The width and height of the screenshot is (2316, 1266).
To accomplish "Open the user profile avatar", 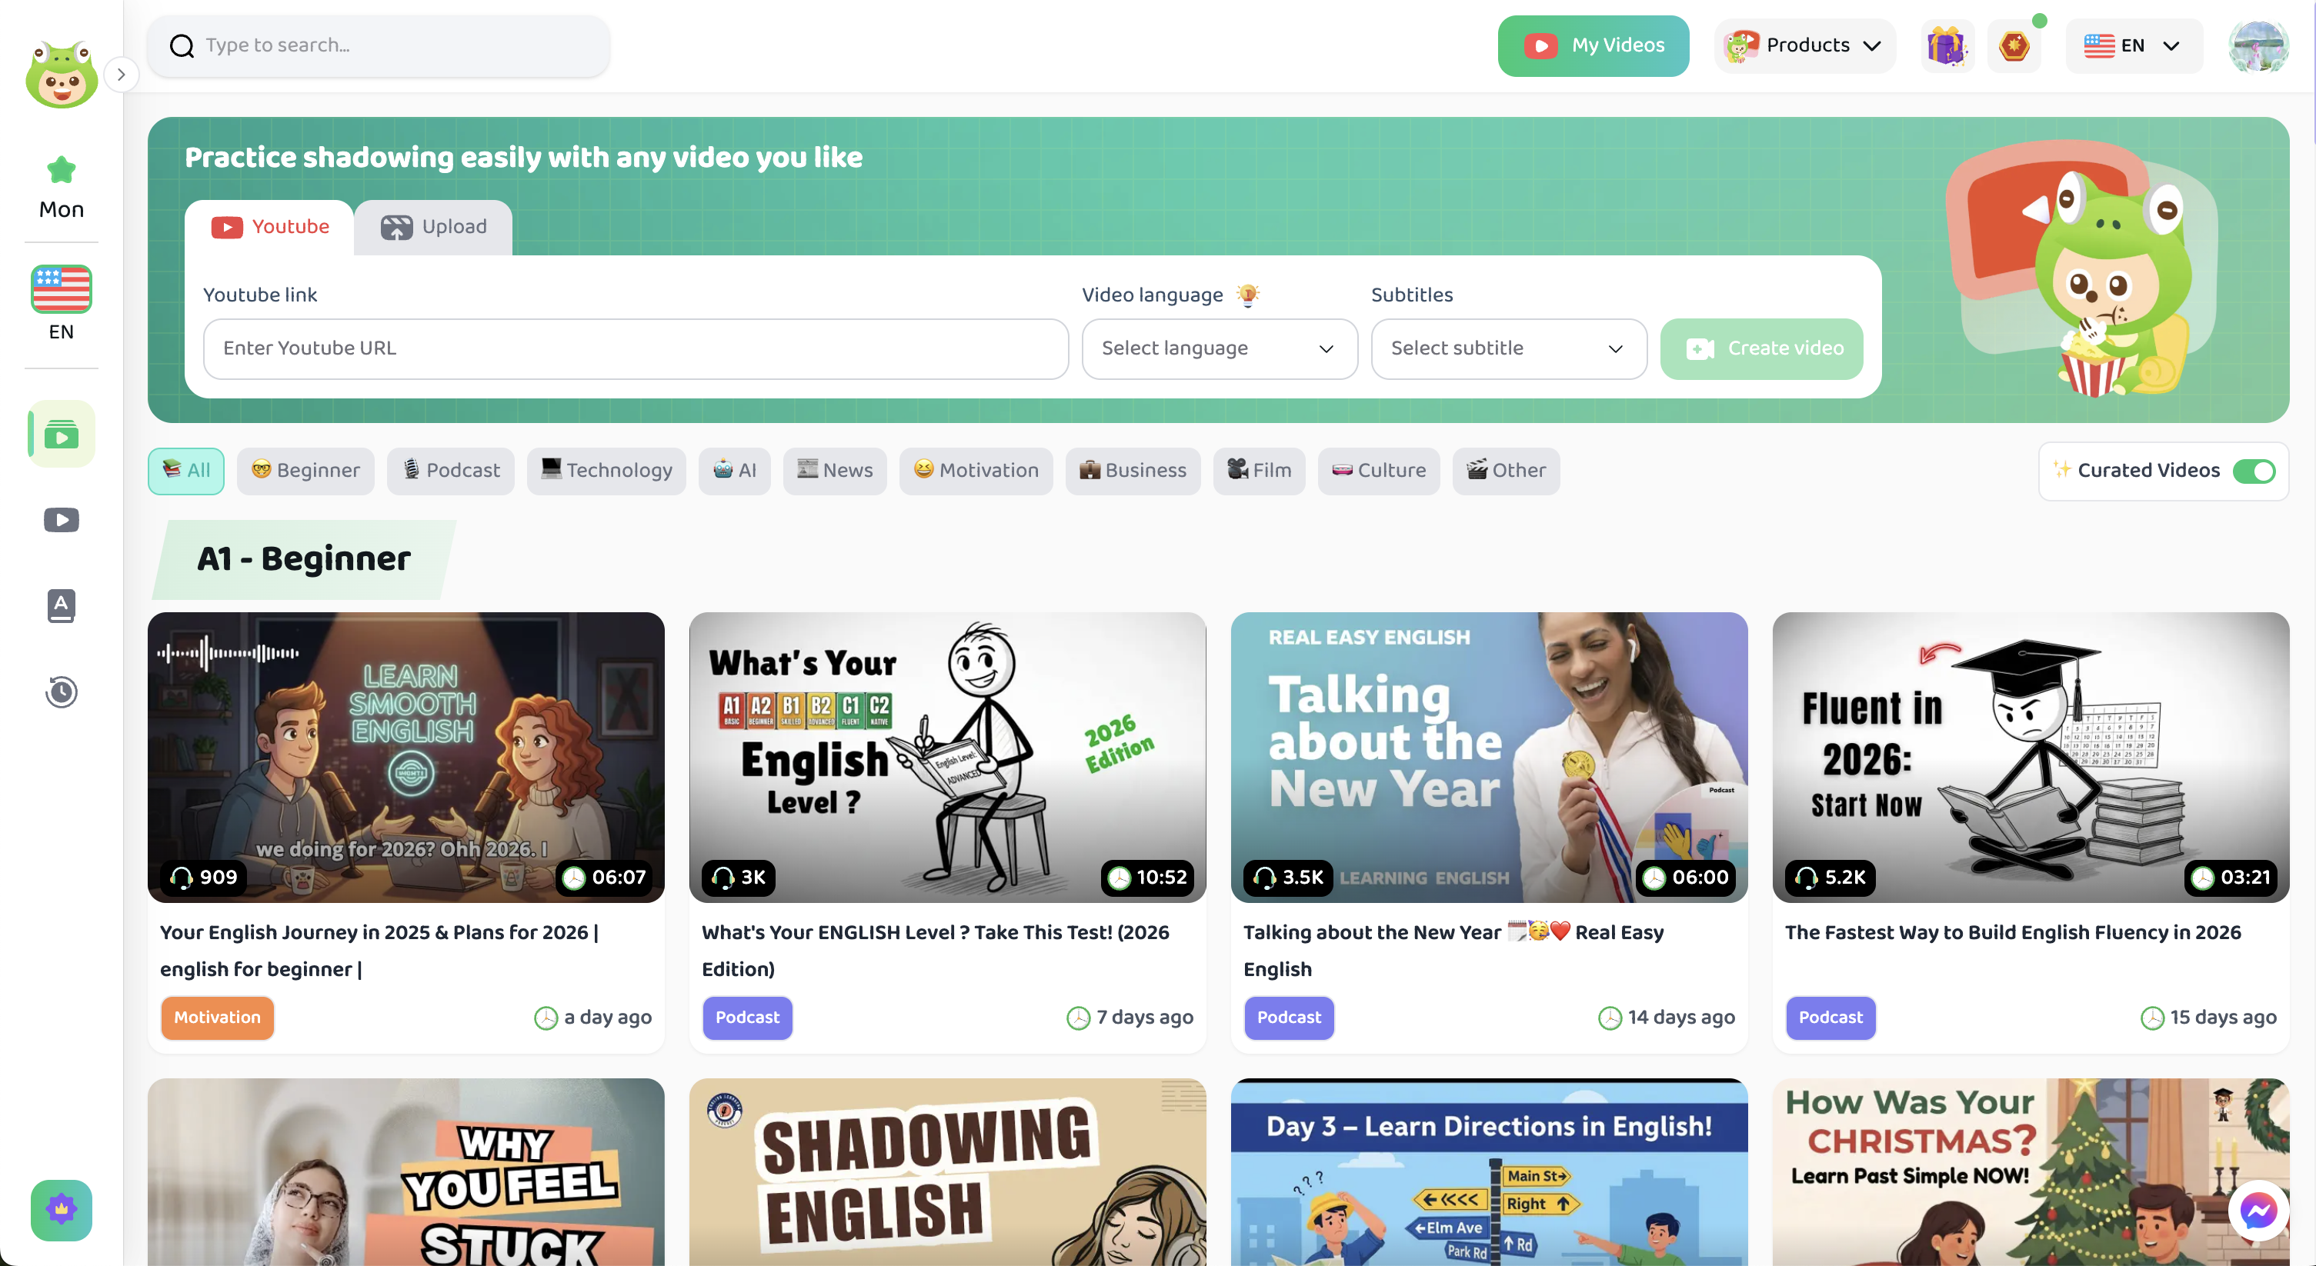I will 2258,46.
